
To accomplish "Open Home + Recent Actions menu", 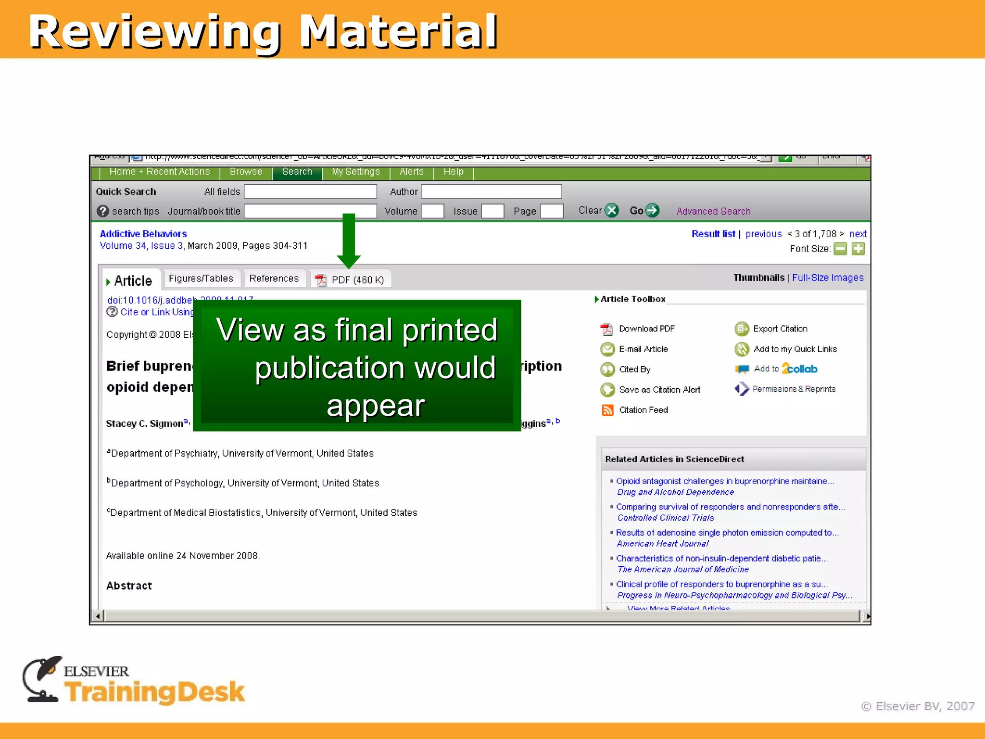I will coord(160,172).
